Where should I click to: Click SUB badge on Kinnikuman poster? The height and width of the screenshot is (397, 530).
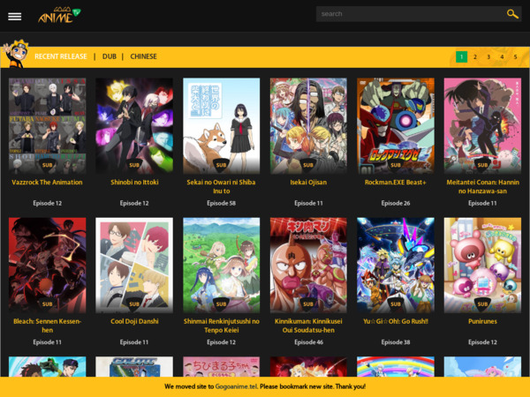308,304
